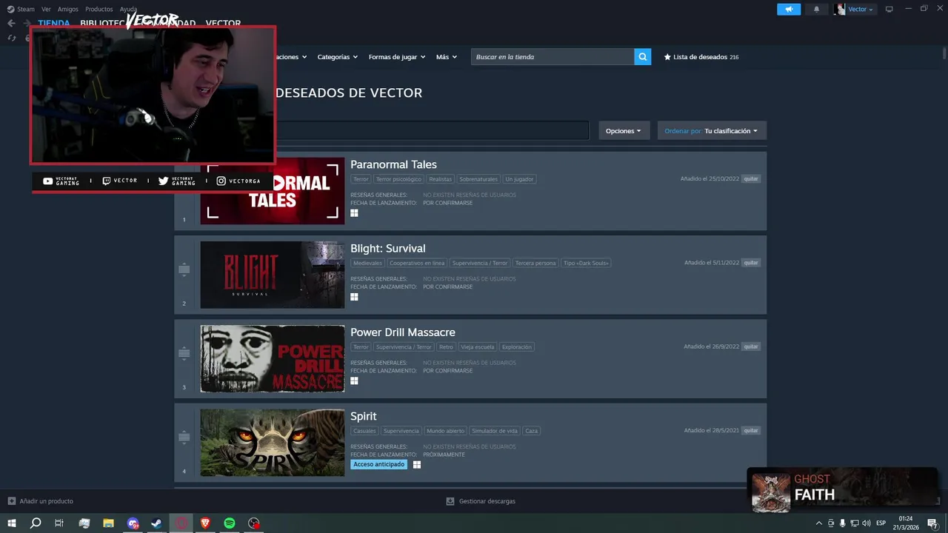This screenshot has height=533, width=948.
Task: Open Steam notifications bell
Action: click(817, 9)
